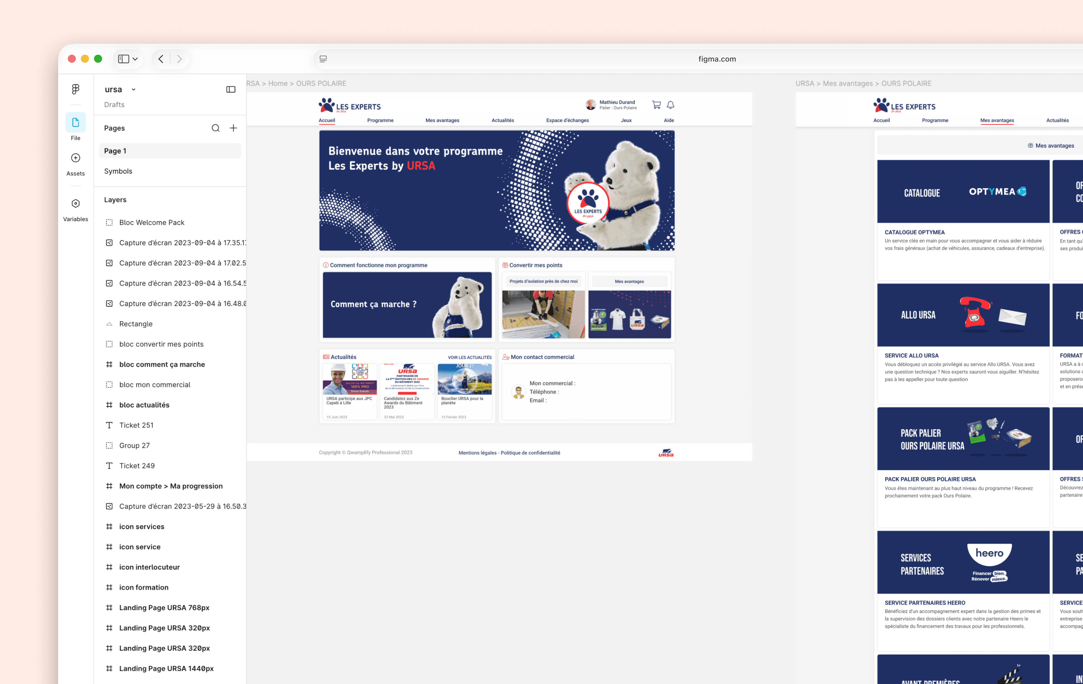This screenshot has width=1083, height=684.
Task: Select the File panel icon
Action: 76,122
